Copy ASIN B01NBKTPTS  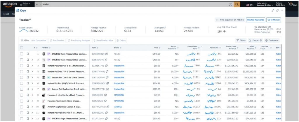pyautogui.click(x=106, y=66)
